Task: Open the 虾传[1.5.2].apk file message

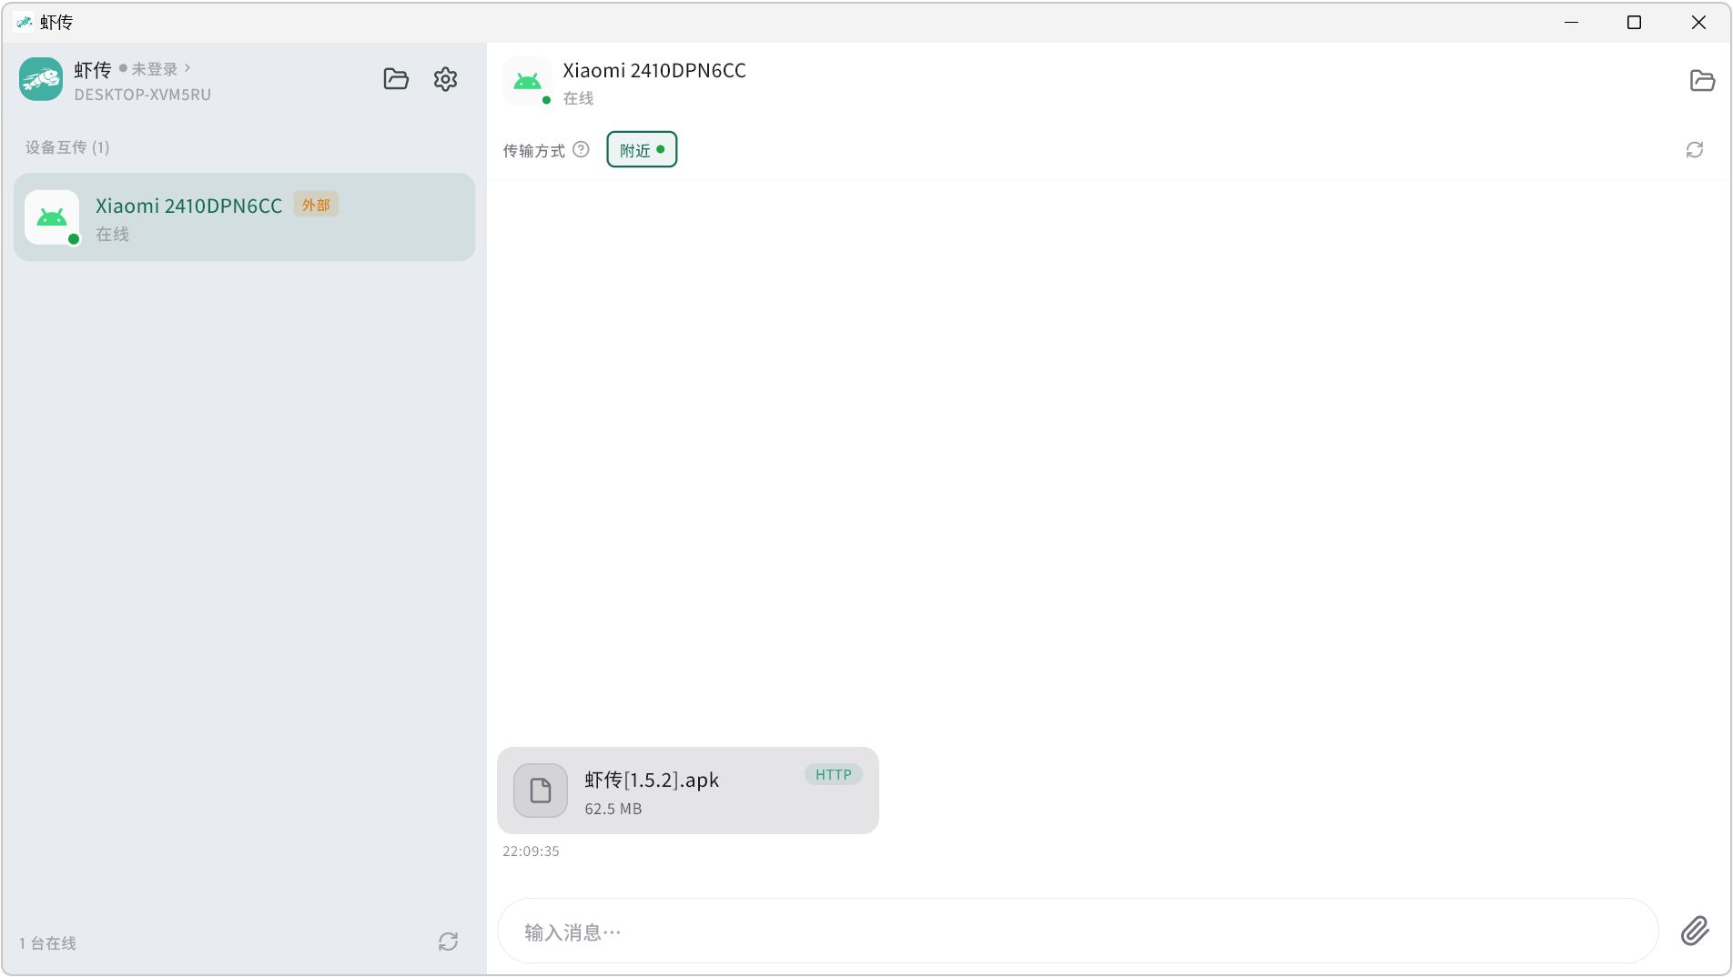Action: 688,791
